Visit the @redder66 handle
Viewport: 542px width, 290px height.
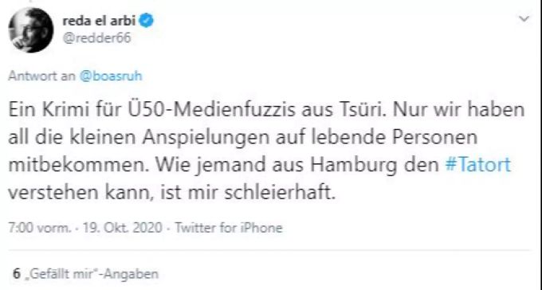tap(96, 37)
